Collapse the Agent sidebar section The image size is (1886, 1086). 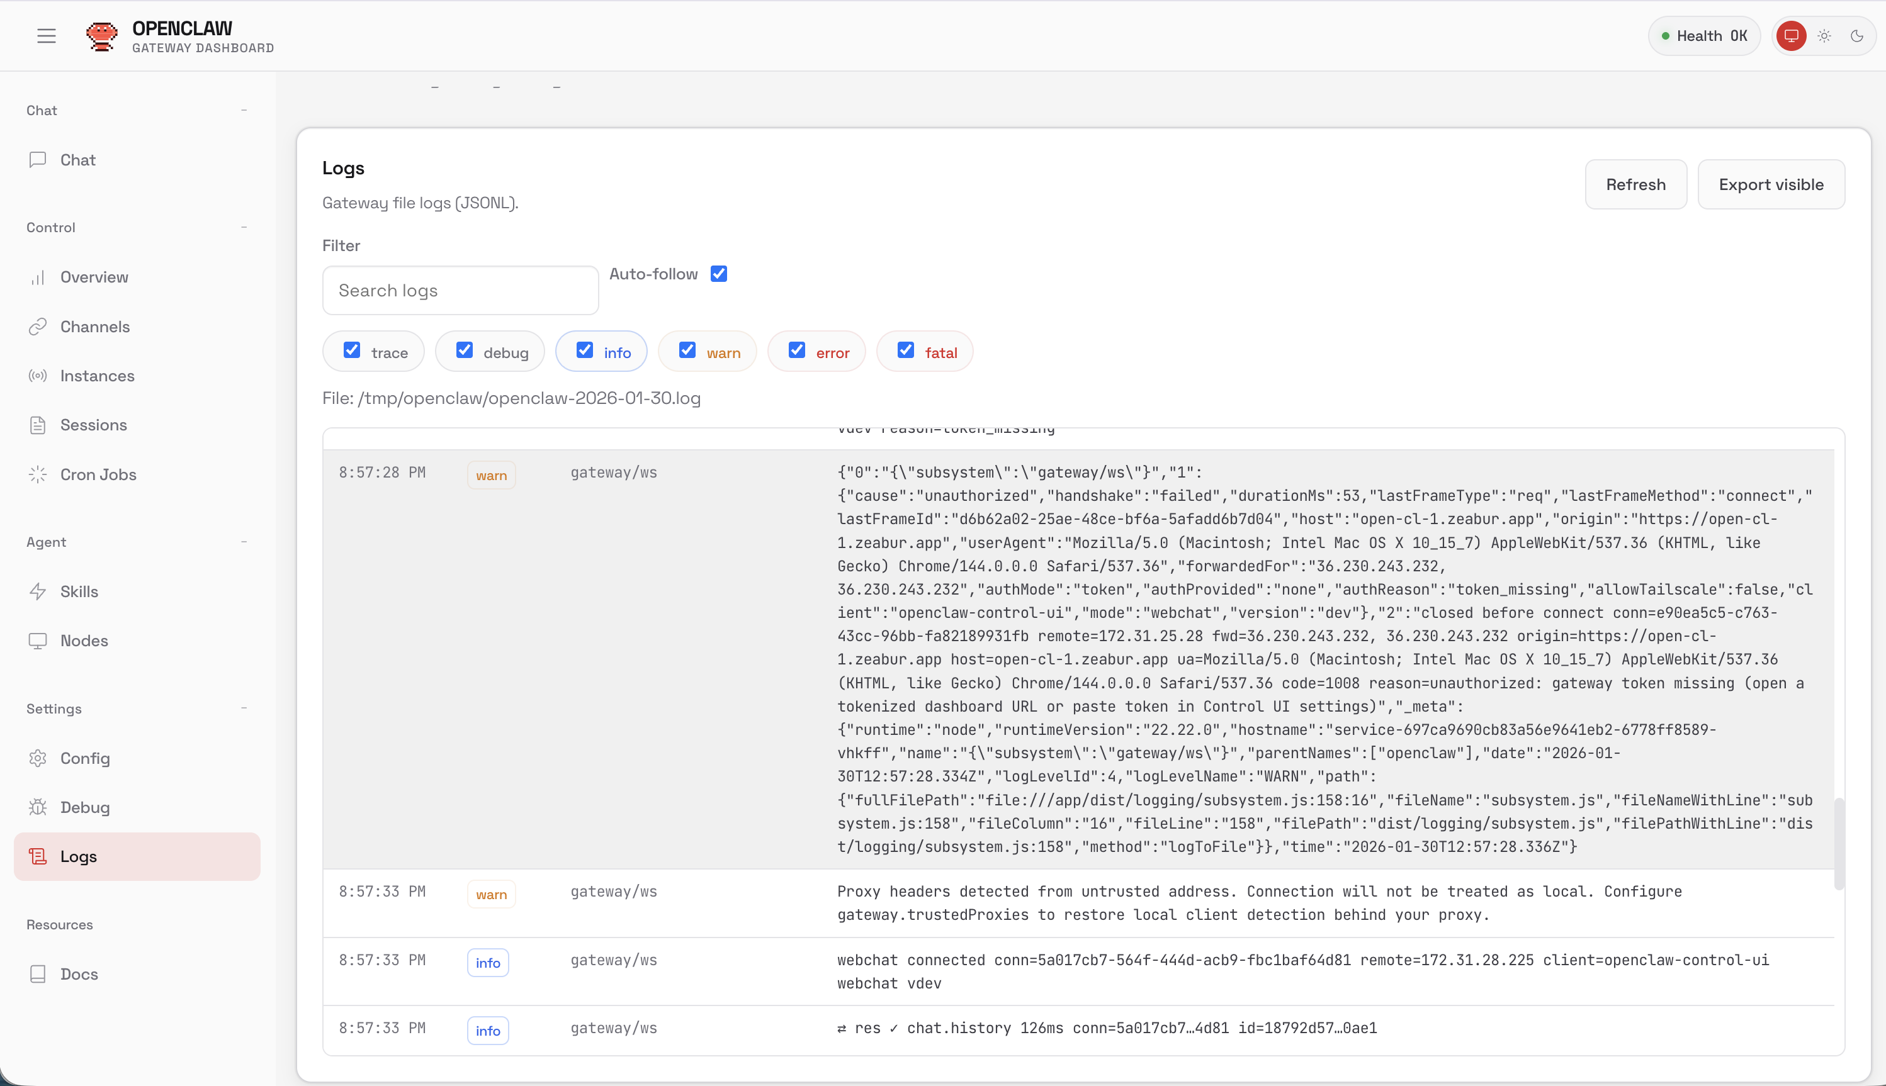pyautogui.click(x=244, y=542)
